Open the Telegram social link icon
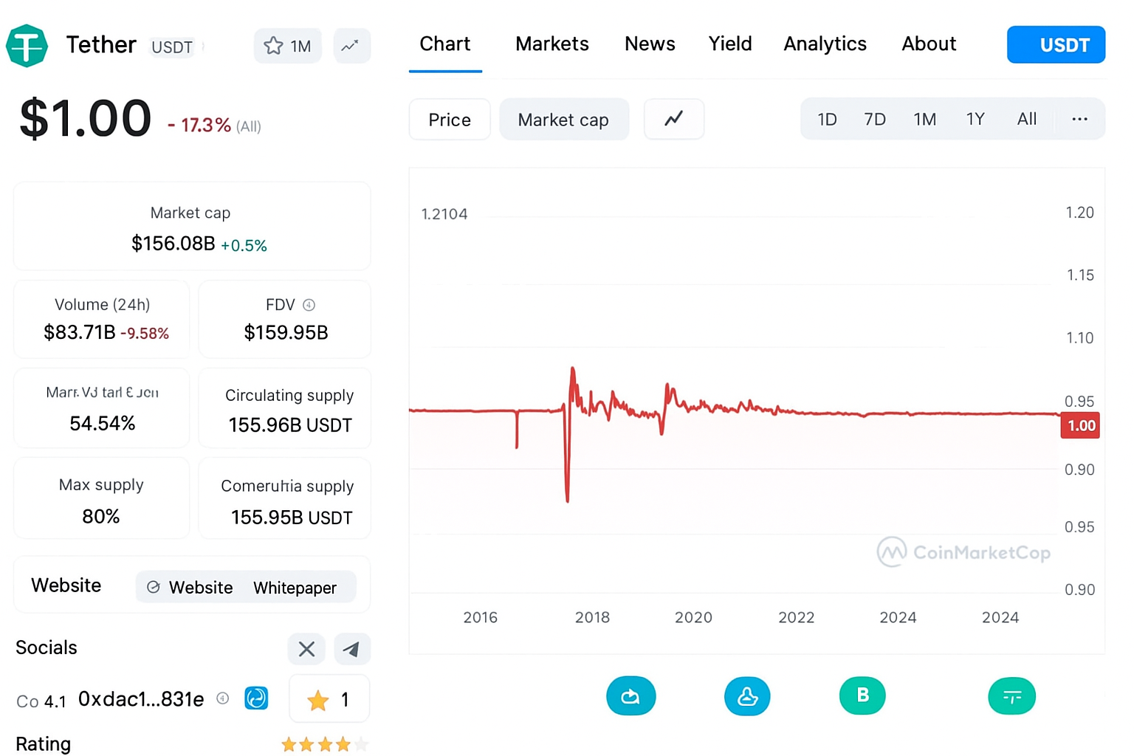This screenshot has width=1134, height=756. click(352, 649)
